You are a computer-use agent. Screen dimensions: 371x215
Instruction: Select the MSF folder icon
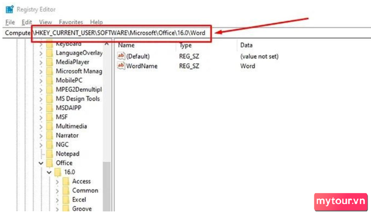click(50, 117)
